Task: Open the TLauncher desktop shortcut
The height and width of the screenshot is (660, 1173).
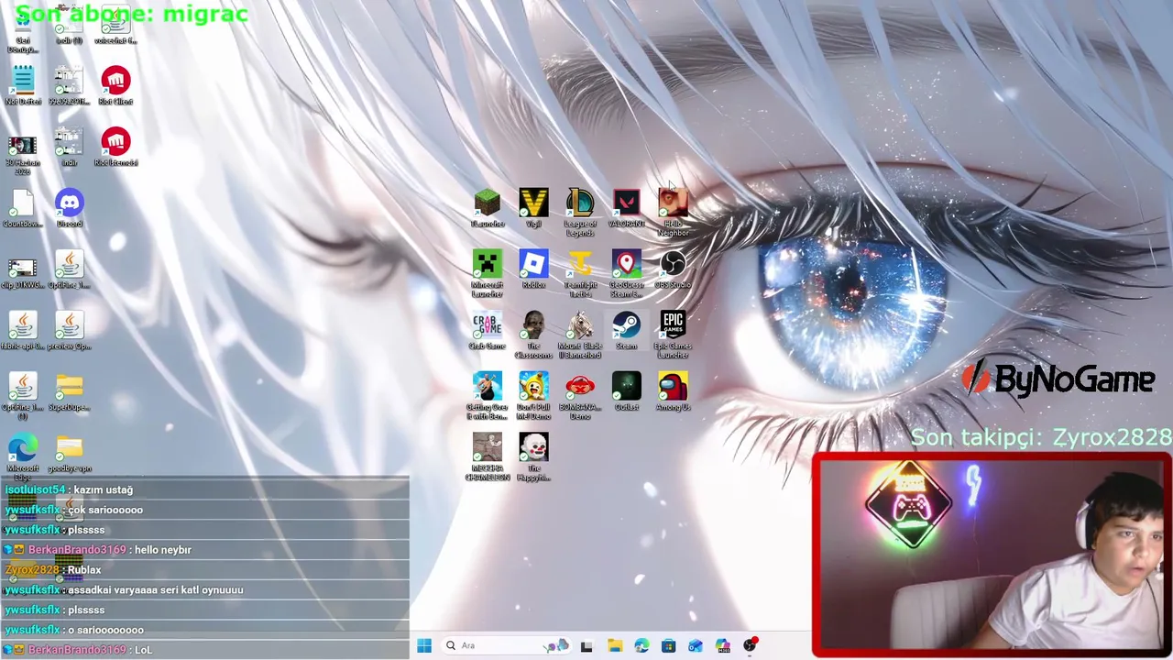Action: pyautogui.click(x=488, y=203)
